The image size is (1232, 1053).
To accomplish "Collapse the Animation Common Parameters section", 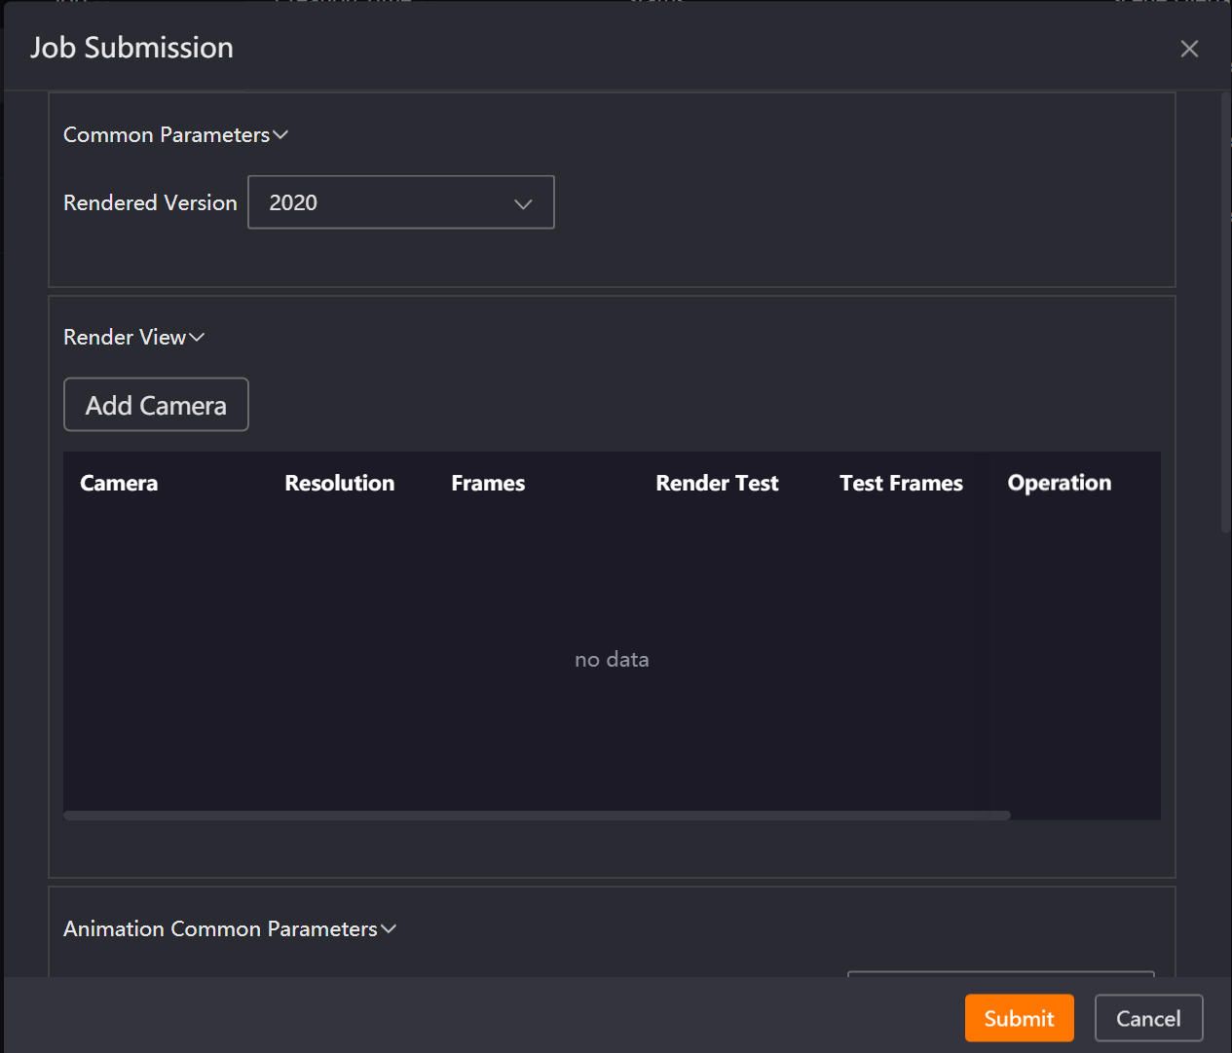I will point(230,928).
